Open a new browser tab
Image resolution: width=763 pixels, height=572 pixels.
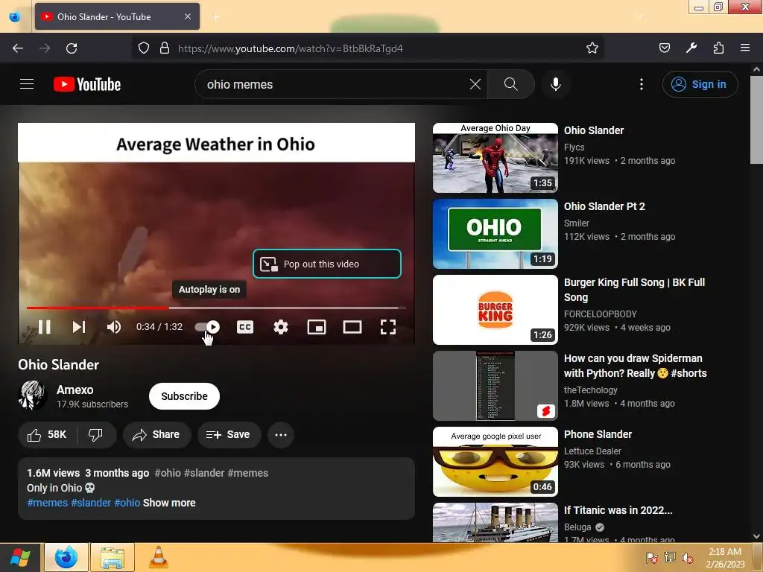click(217, 17)
